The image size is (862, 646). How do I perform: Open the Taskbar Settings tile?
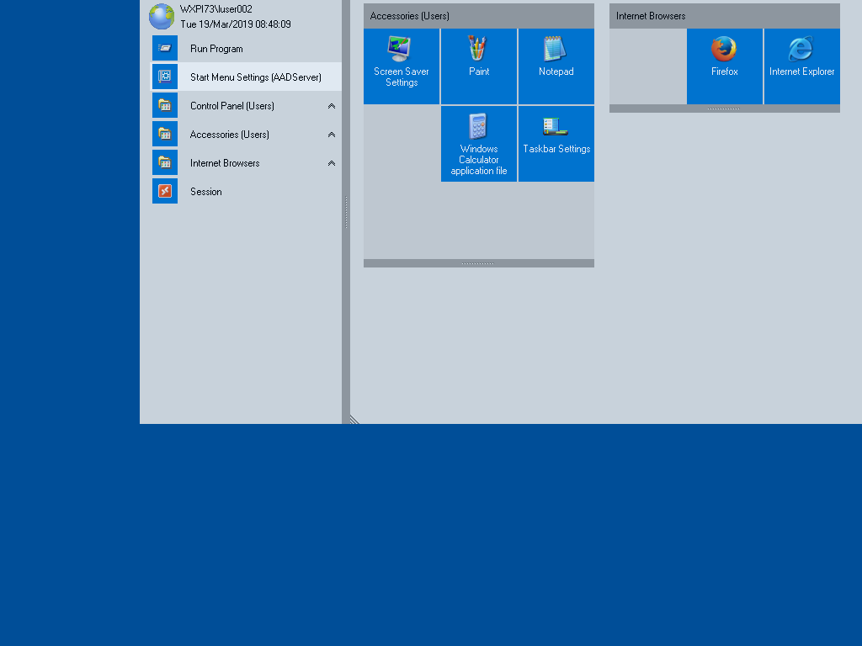pyautogui.click(x=556, y=143)
